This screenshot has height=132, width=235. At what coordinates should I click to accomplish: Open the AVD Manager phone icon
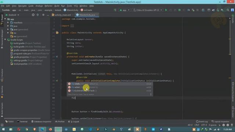[218, 10]
